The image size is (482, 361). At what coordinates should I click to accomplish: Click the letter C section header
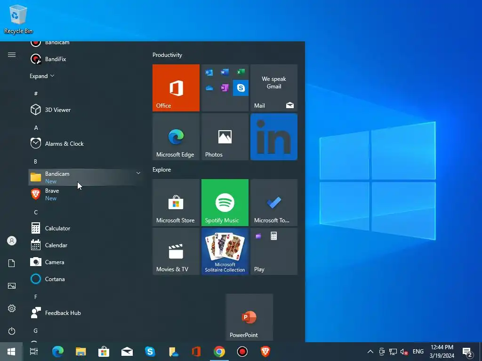pos(36,212)
